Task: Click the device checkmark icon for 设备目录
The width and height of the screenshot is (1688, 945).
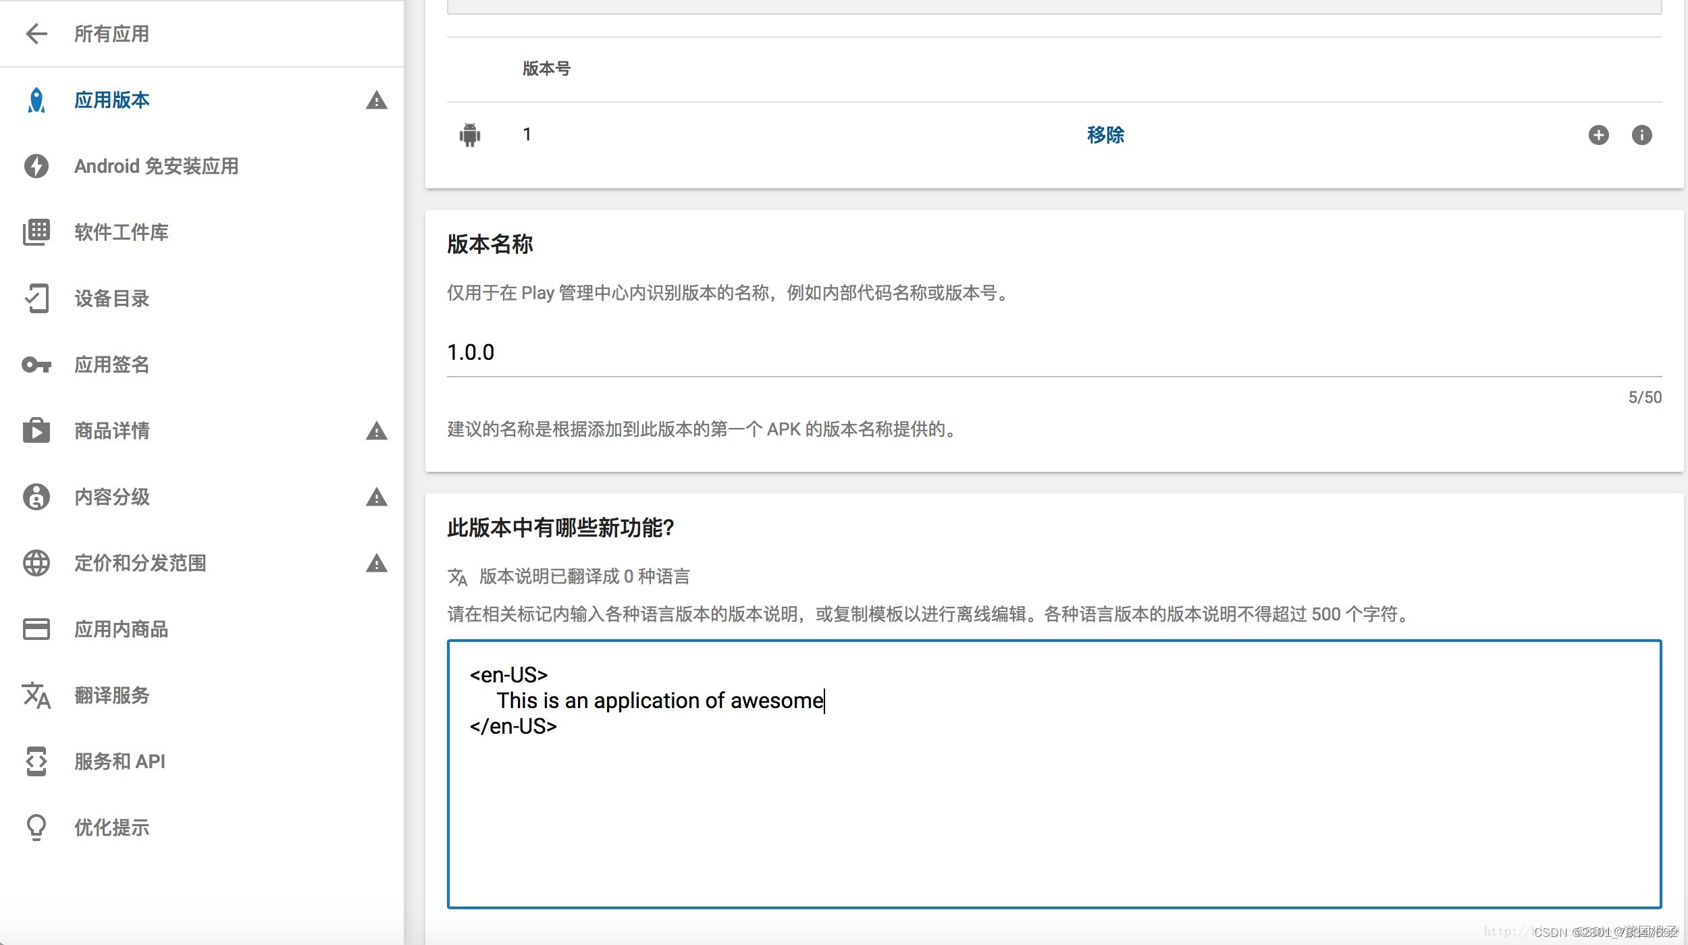Action: coord(36,298)
